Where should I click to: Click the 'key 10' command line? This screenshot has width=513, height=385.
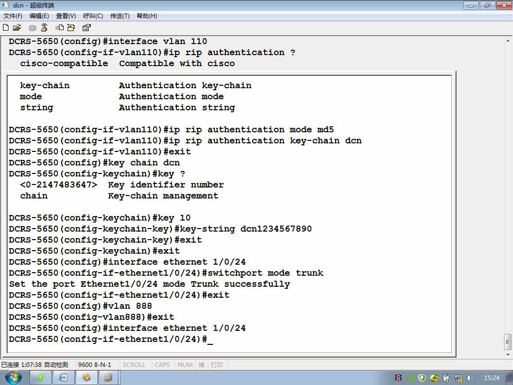[x=100, y=218]
